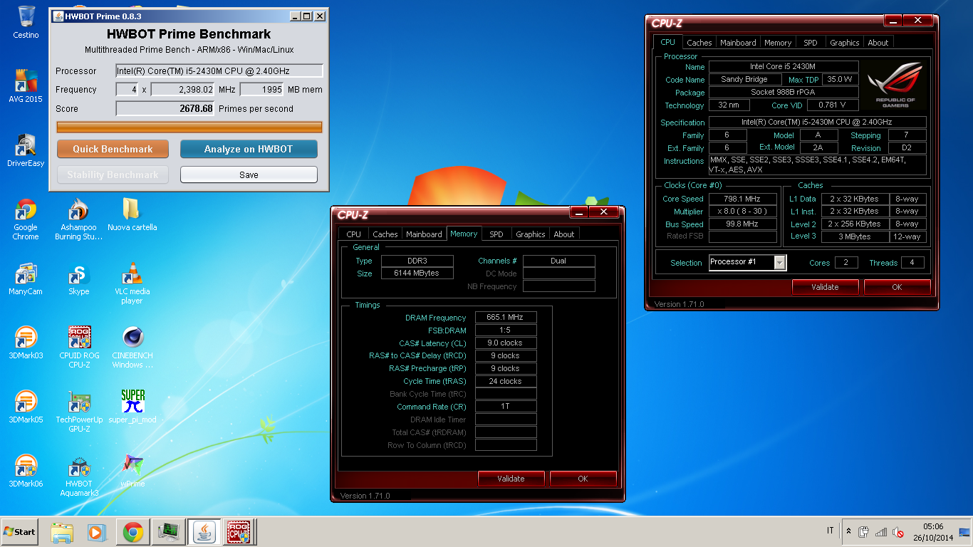This screenshot has width=973, height=547.
Task: Open the AVG 2015 desktop icon
Action: (x=26, y=86)
